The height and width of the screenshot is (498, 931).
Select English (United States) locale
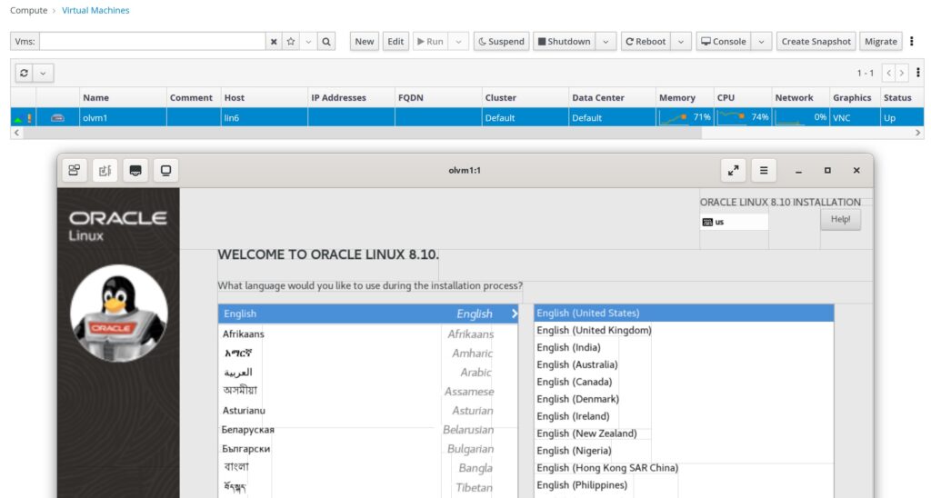point(684,313)
